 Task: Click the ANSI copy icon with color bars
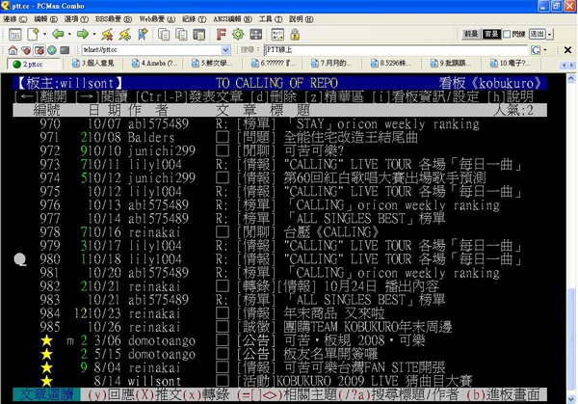(181, 35)
